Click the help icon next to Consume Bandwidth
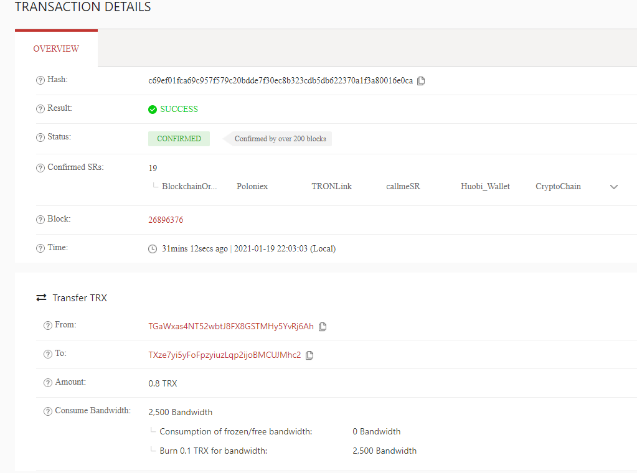 click(48, 411)
